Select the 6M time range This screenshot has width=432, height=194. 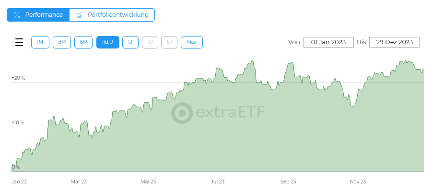point(83,42)
